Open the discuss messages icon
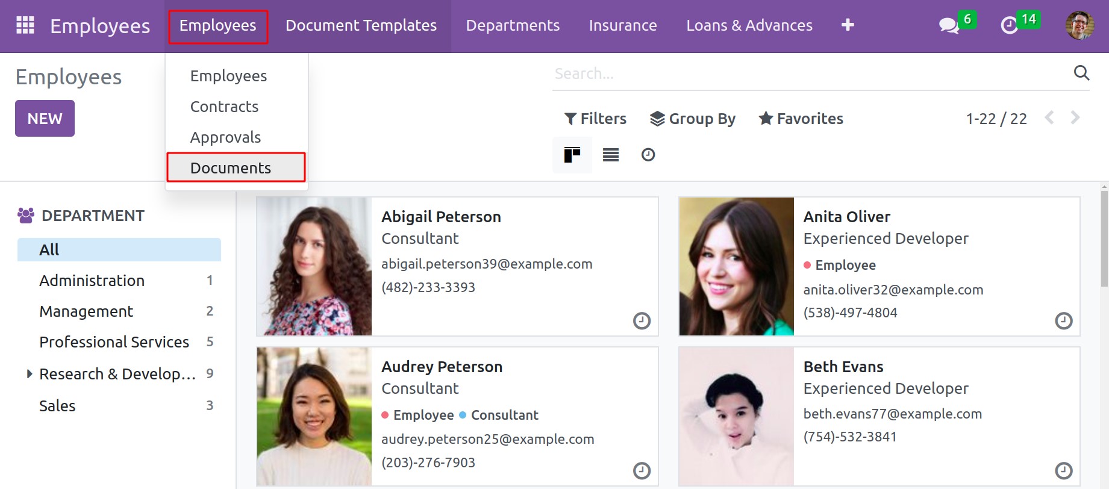The height and width of the screenshot is (489, 1109). tap(948, 25)
